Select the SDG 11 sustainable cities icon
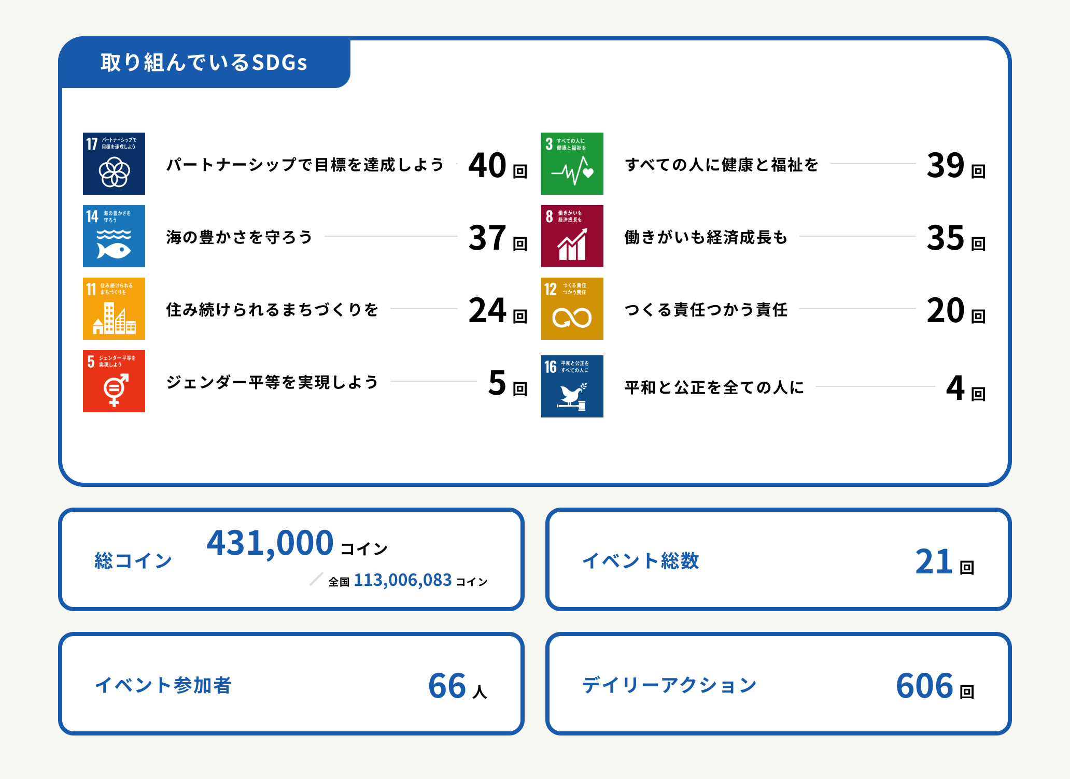This screenshot has height=779, width=1070. click(x=114, y=309)
